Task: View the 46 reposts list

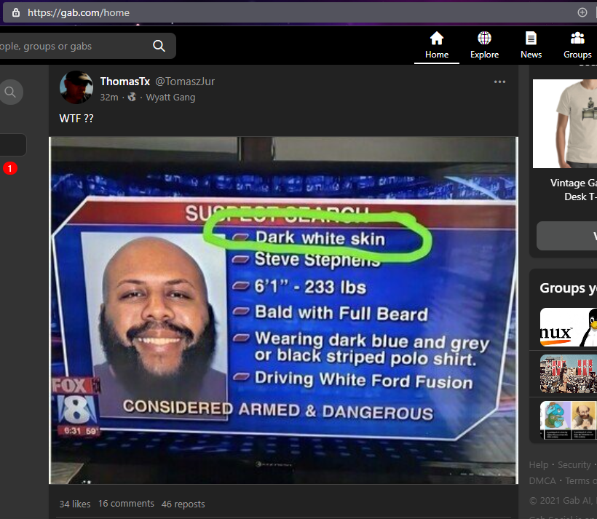Action: (183, 504)
